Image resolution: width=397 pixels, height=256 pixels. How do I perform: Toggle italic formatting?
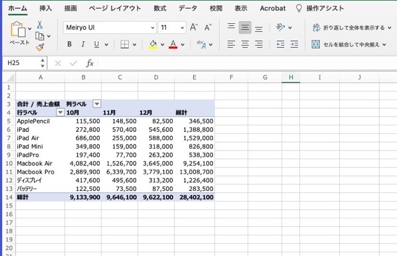coord(83,44)
